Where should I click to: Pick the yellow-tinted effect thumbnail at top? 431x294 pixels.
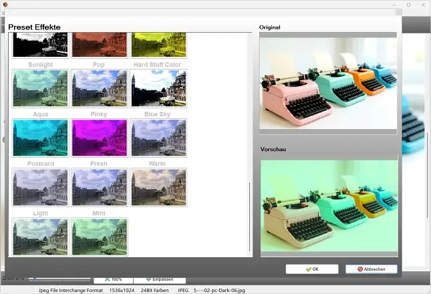(x=158, y=44)
